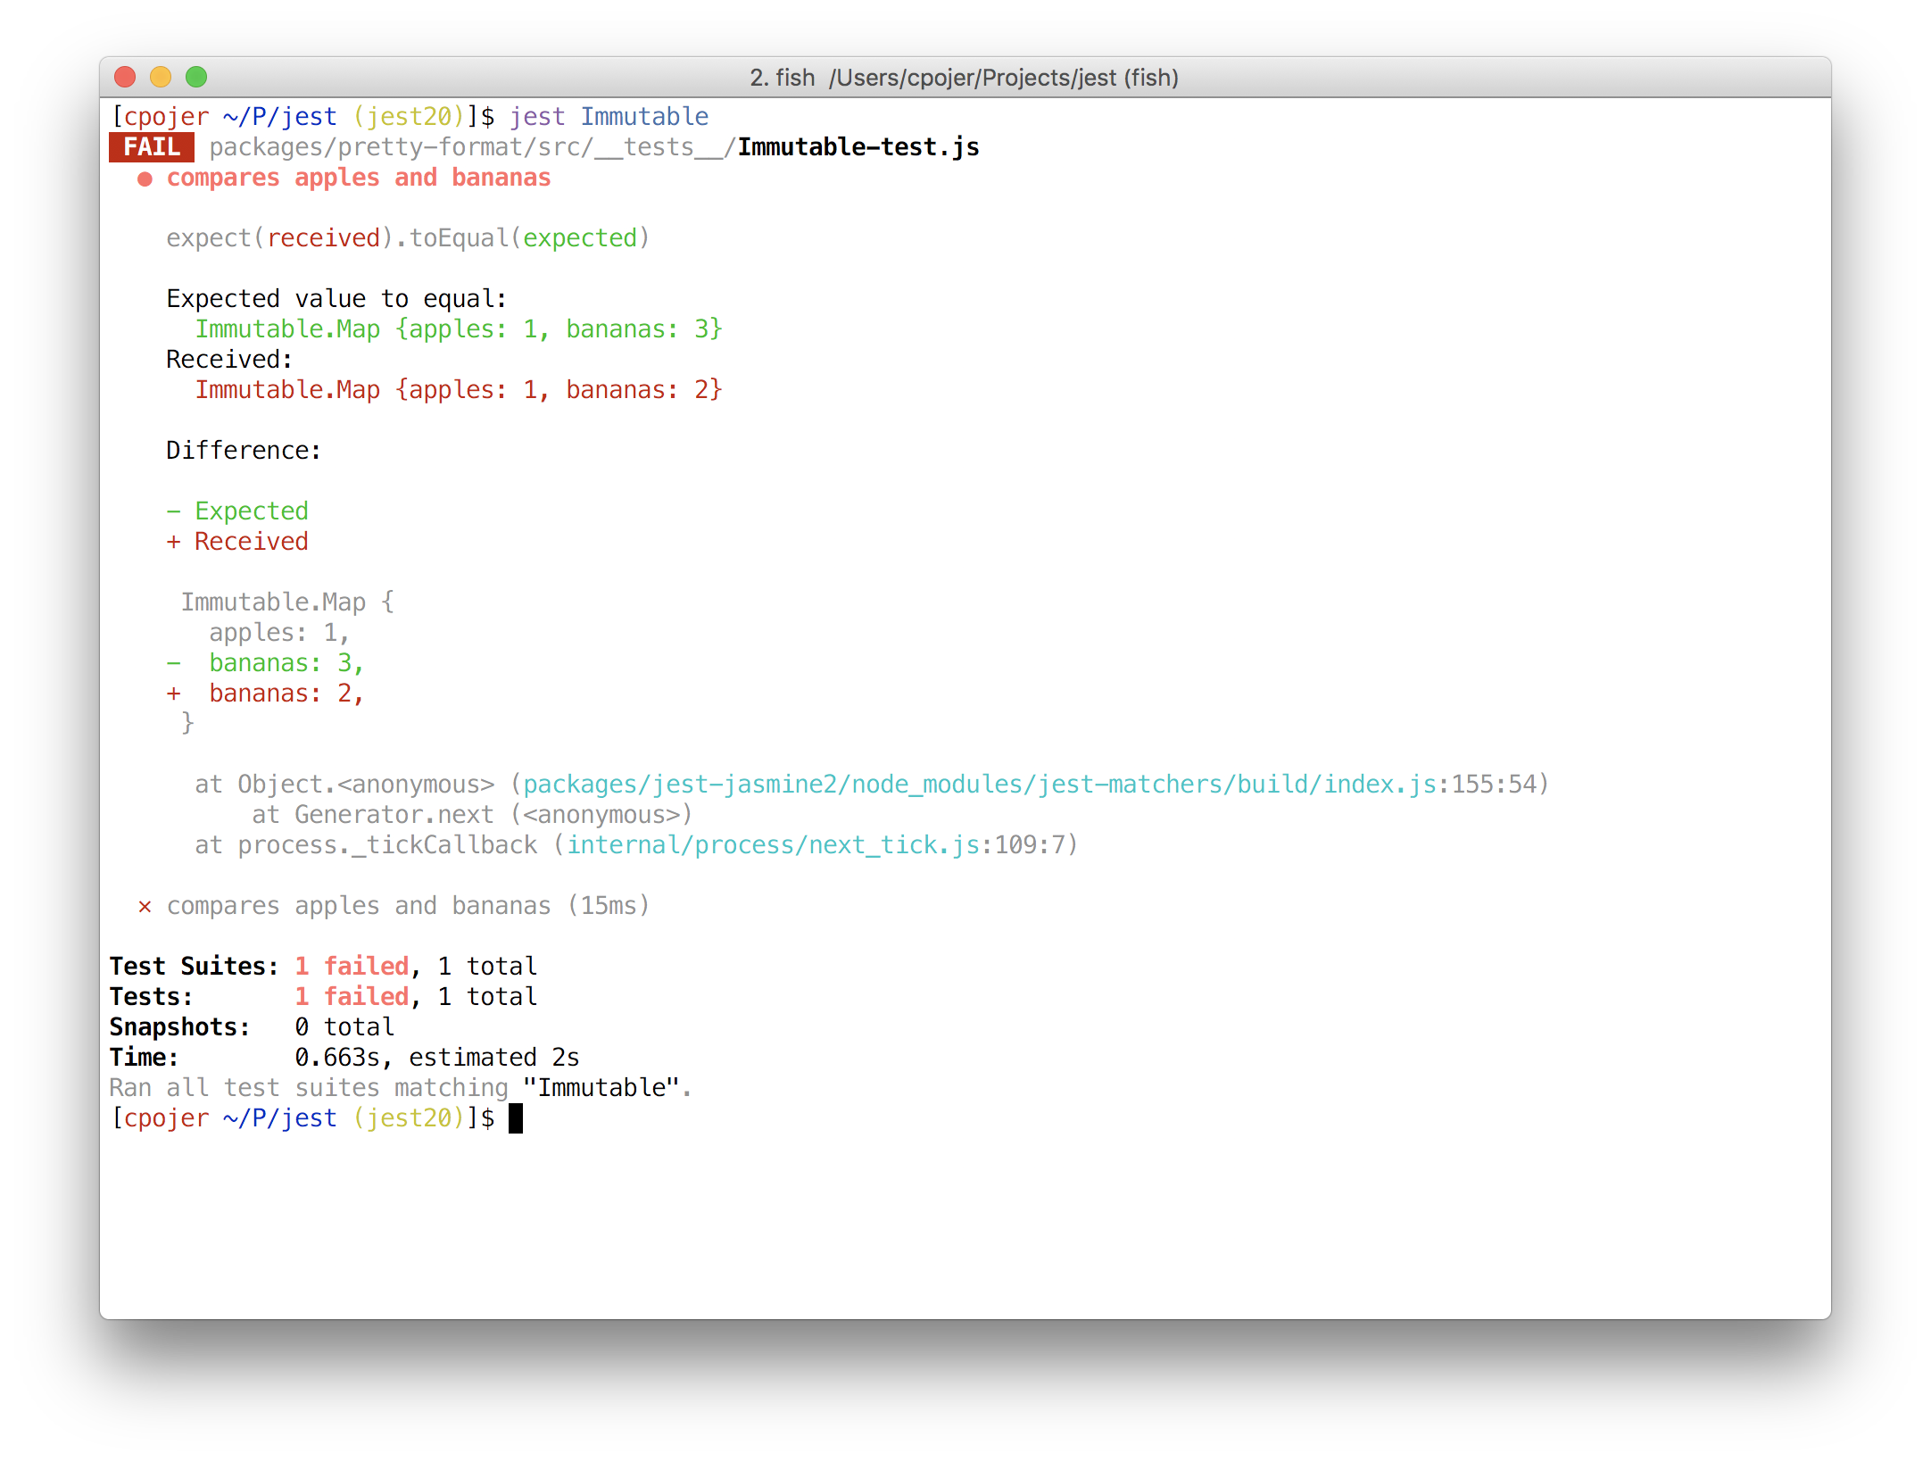Click the red dot before failing test name

145,178
